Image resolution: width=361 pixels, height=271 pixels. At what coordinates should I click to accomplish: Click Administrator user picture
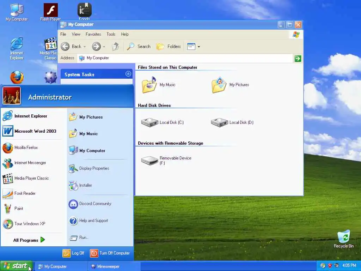tap(12, 96)
